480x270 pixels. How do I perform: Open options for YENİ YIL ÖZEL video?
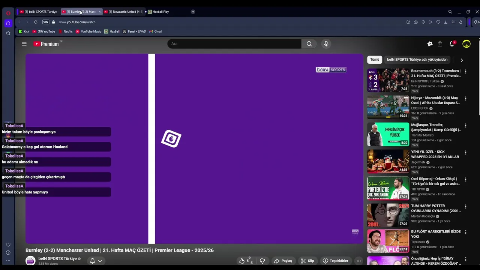[466, 153]
